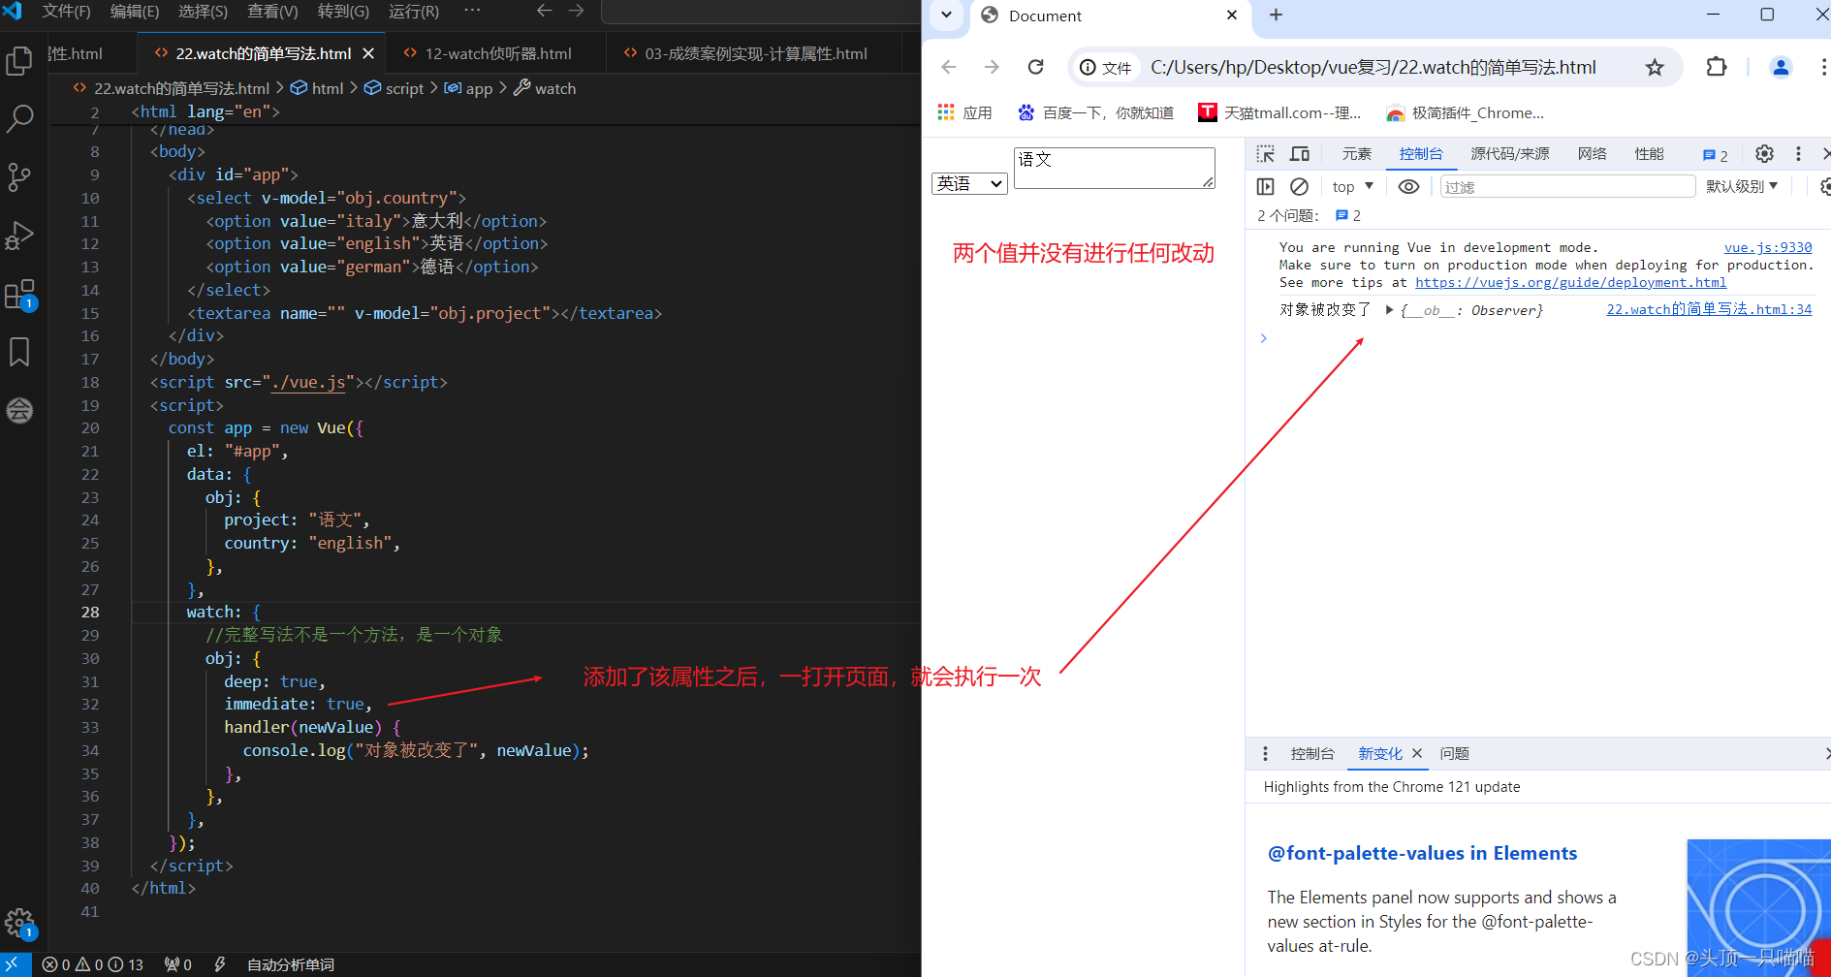This screenshot has width=1831, height=977.
Task: Open the 22.watch的简单写法.html:34 source link
Action: click(x=1709, y=309)
